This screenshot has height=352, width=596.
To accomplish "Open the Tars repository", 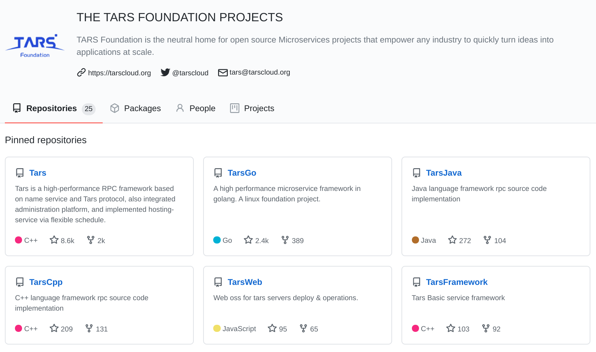I will tap(38, 173).
